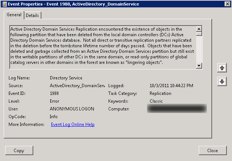Screen dimensions: 232x161
Task: Click the Task Category value Replication
Action: pyautogui.click(x=160, y=93)
